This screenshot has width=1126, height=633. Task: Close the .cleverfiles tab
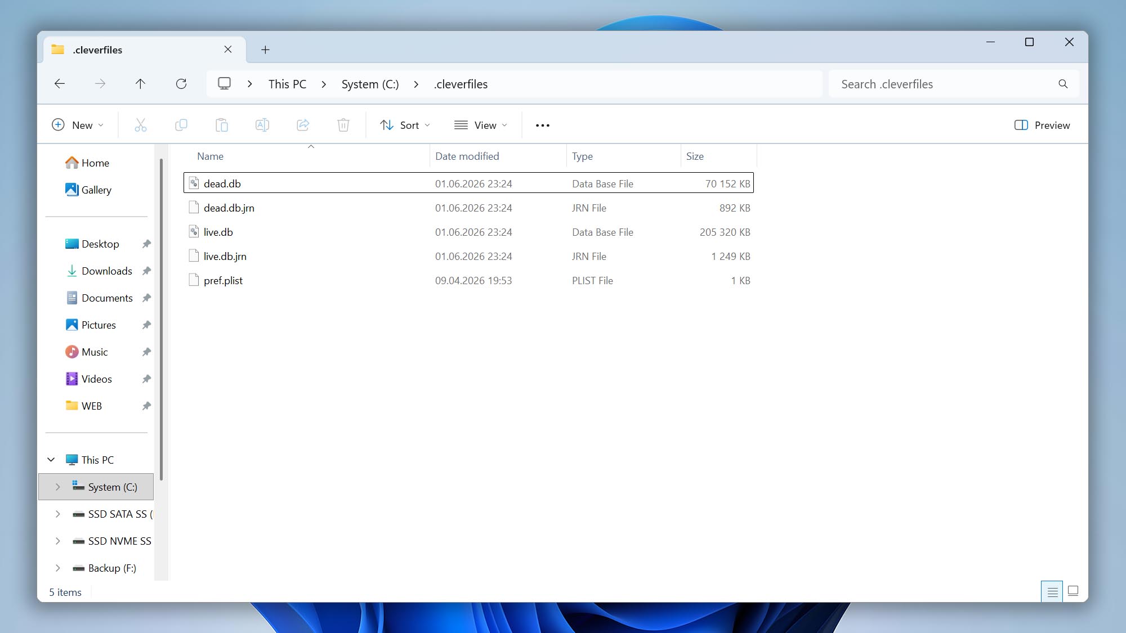click(x=228, y=49)
